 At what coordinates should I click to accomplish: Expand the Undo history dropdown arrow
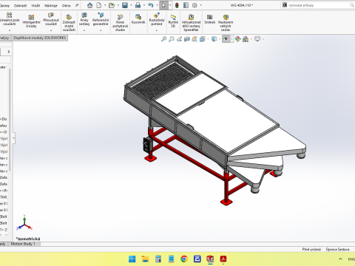[157, 5]
